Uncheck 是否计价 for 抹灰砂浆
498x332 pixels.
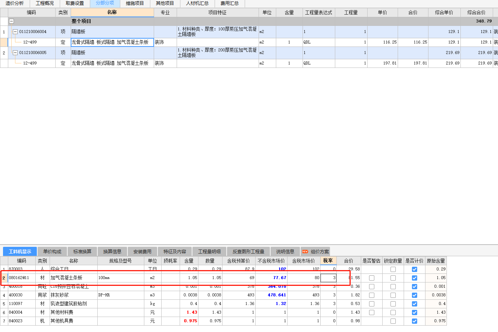pyautogui.click(x=415, y=295)
